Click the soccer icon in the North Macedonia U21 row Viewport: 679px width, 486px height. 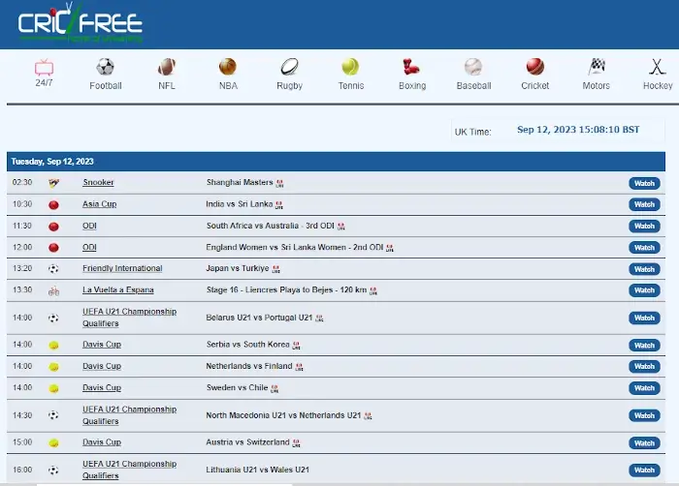coord(53,415)
